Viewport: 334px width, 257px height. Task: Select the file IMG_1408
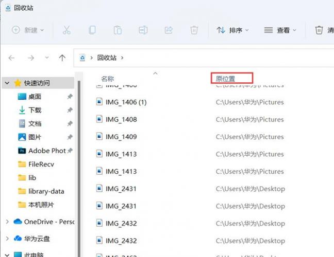tap(121, 119)
